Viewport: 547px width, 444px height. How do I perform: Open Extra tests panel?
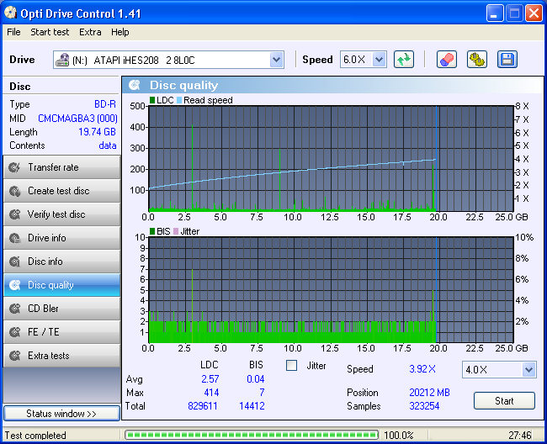[61, 356]
